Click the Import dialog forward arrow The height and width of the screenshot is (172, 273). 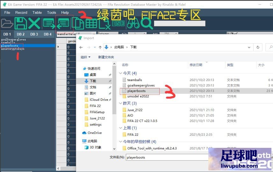coord(89,47)
